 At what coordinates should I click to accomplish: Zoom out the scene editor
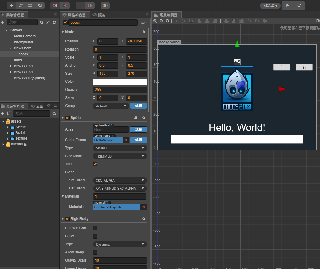point(161,21)
